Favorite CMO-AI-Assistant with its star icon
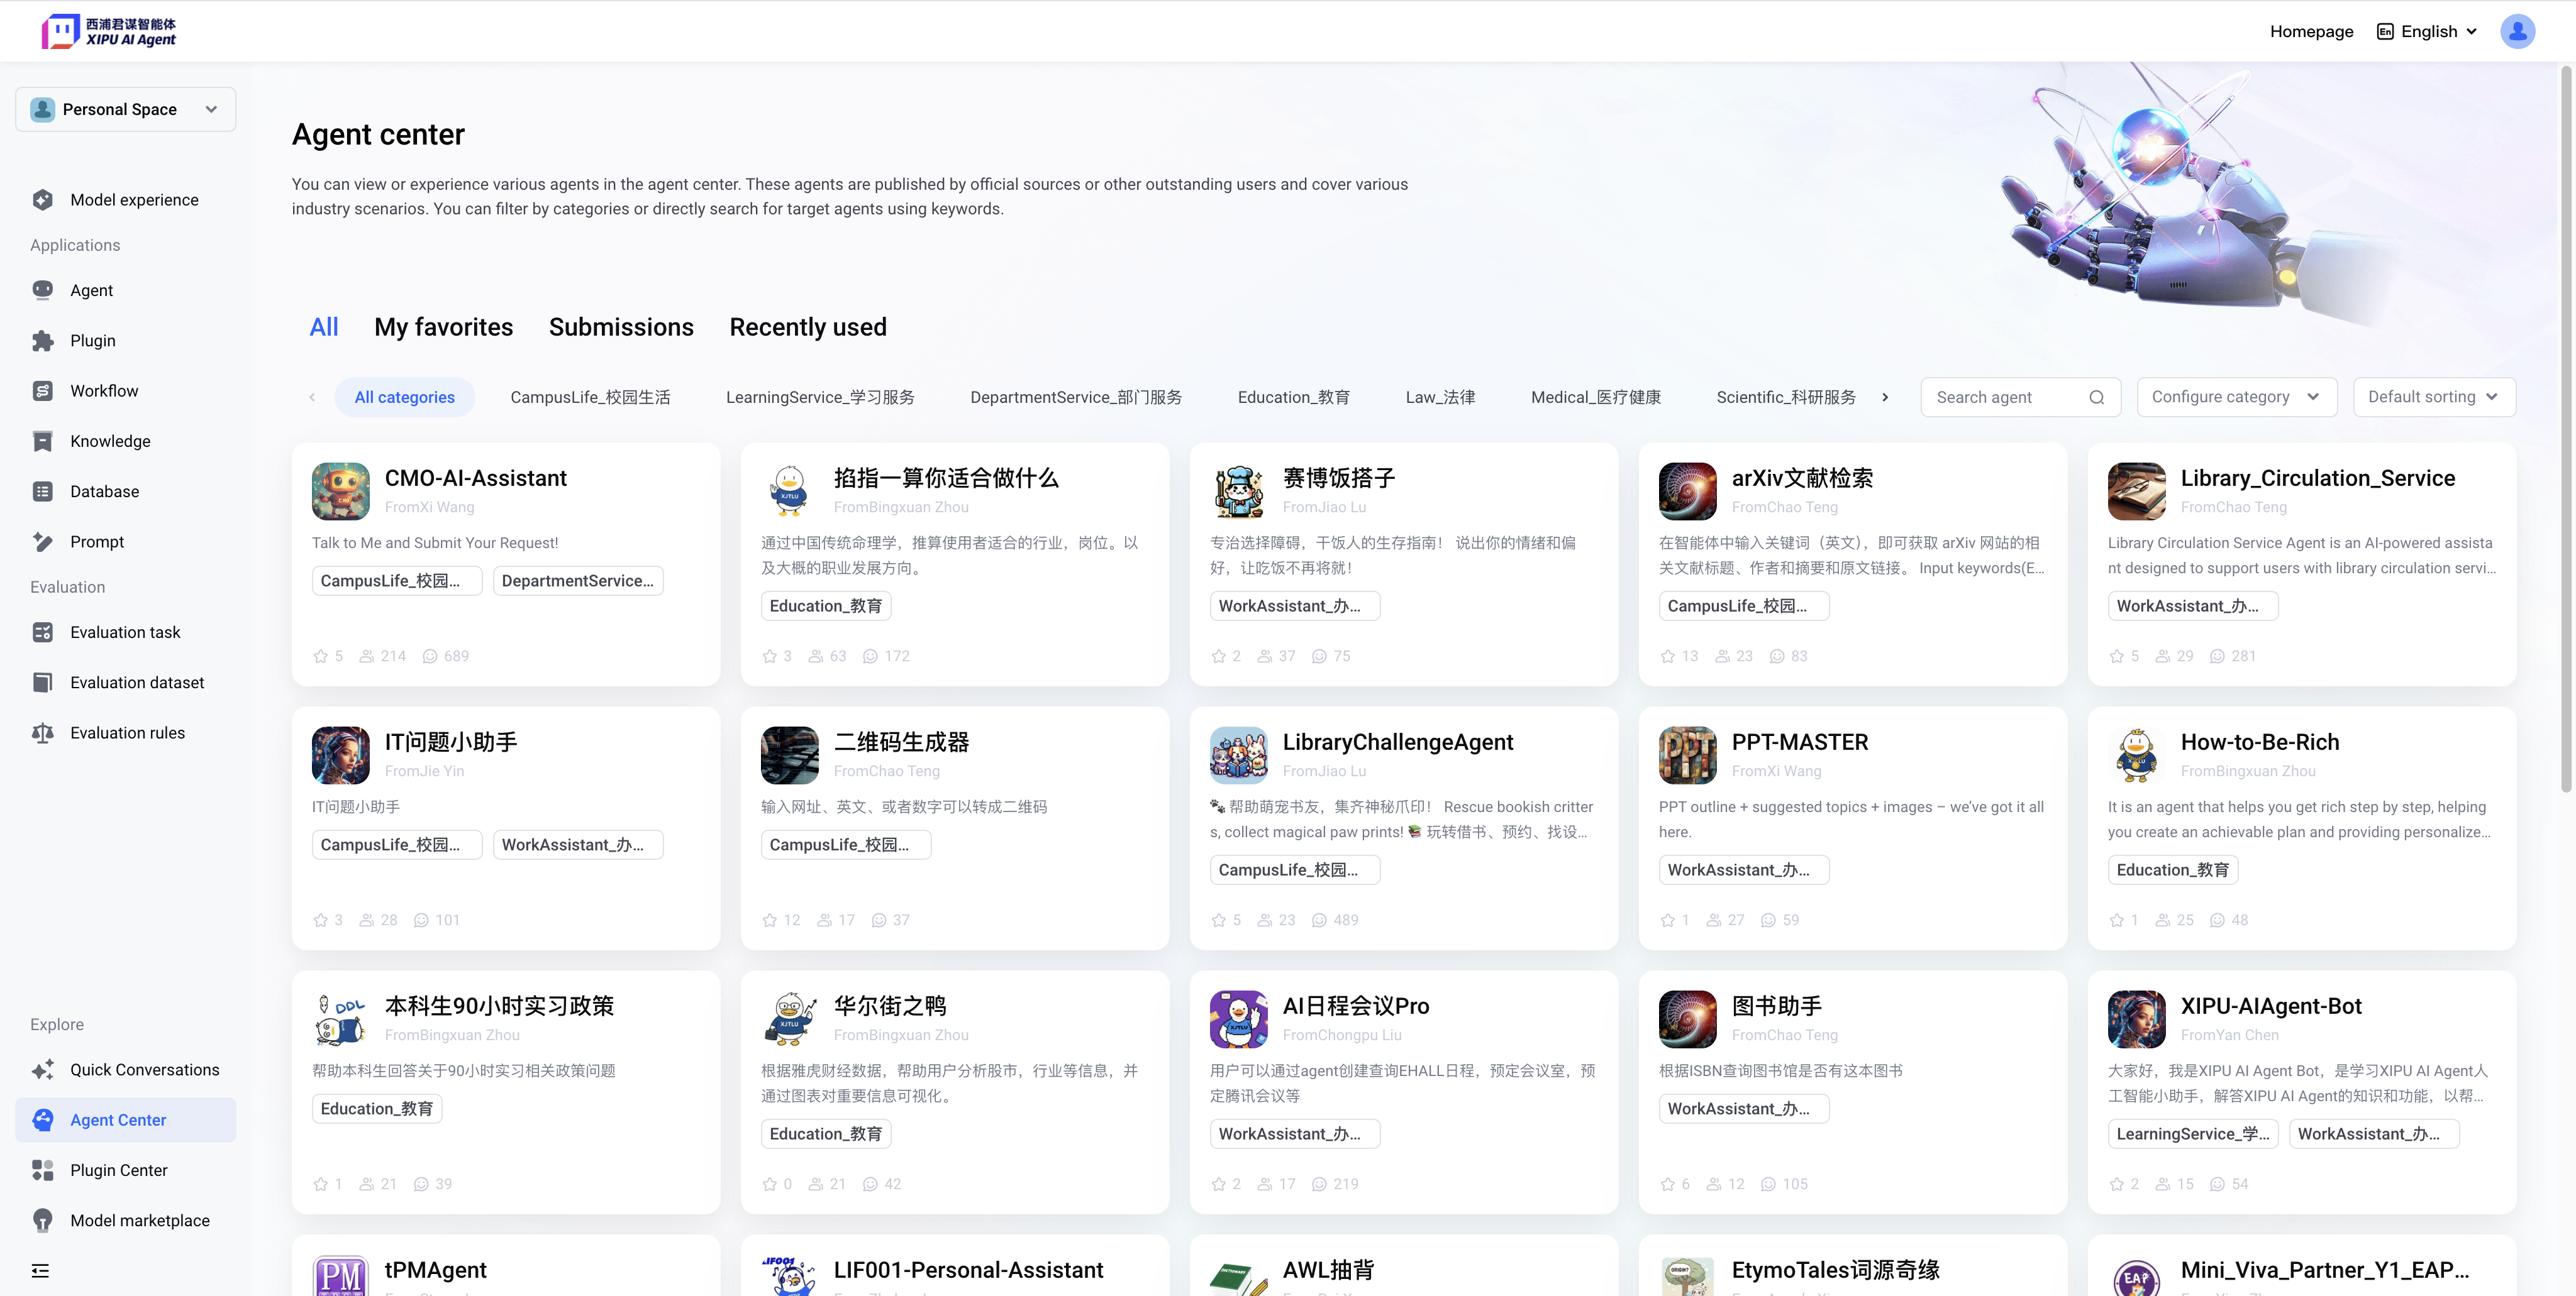 click(x=320, y=656)
